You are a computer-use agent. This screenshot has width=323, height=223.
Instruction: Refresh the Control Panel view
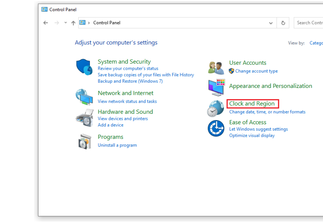click(x=283, y=23)
